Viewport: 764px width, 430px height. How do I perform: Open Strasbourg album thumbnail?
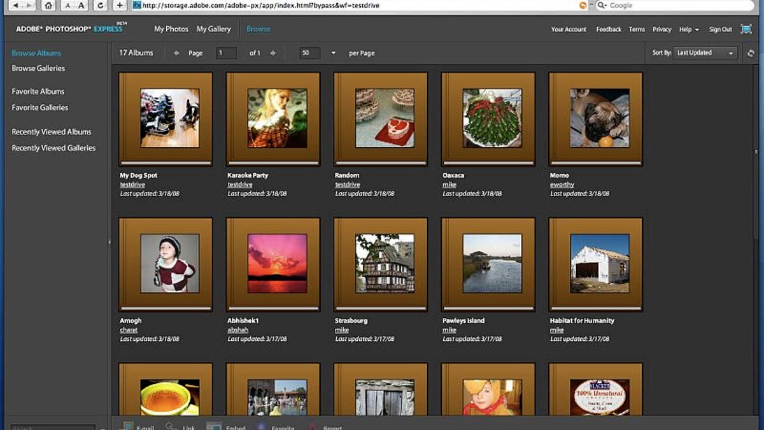tap(381, 264)
